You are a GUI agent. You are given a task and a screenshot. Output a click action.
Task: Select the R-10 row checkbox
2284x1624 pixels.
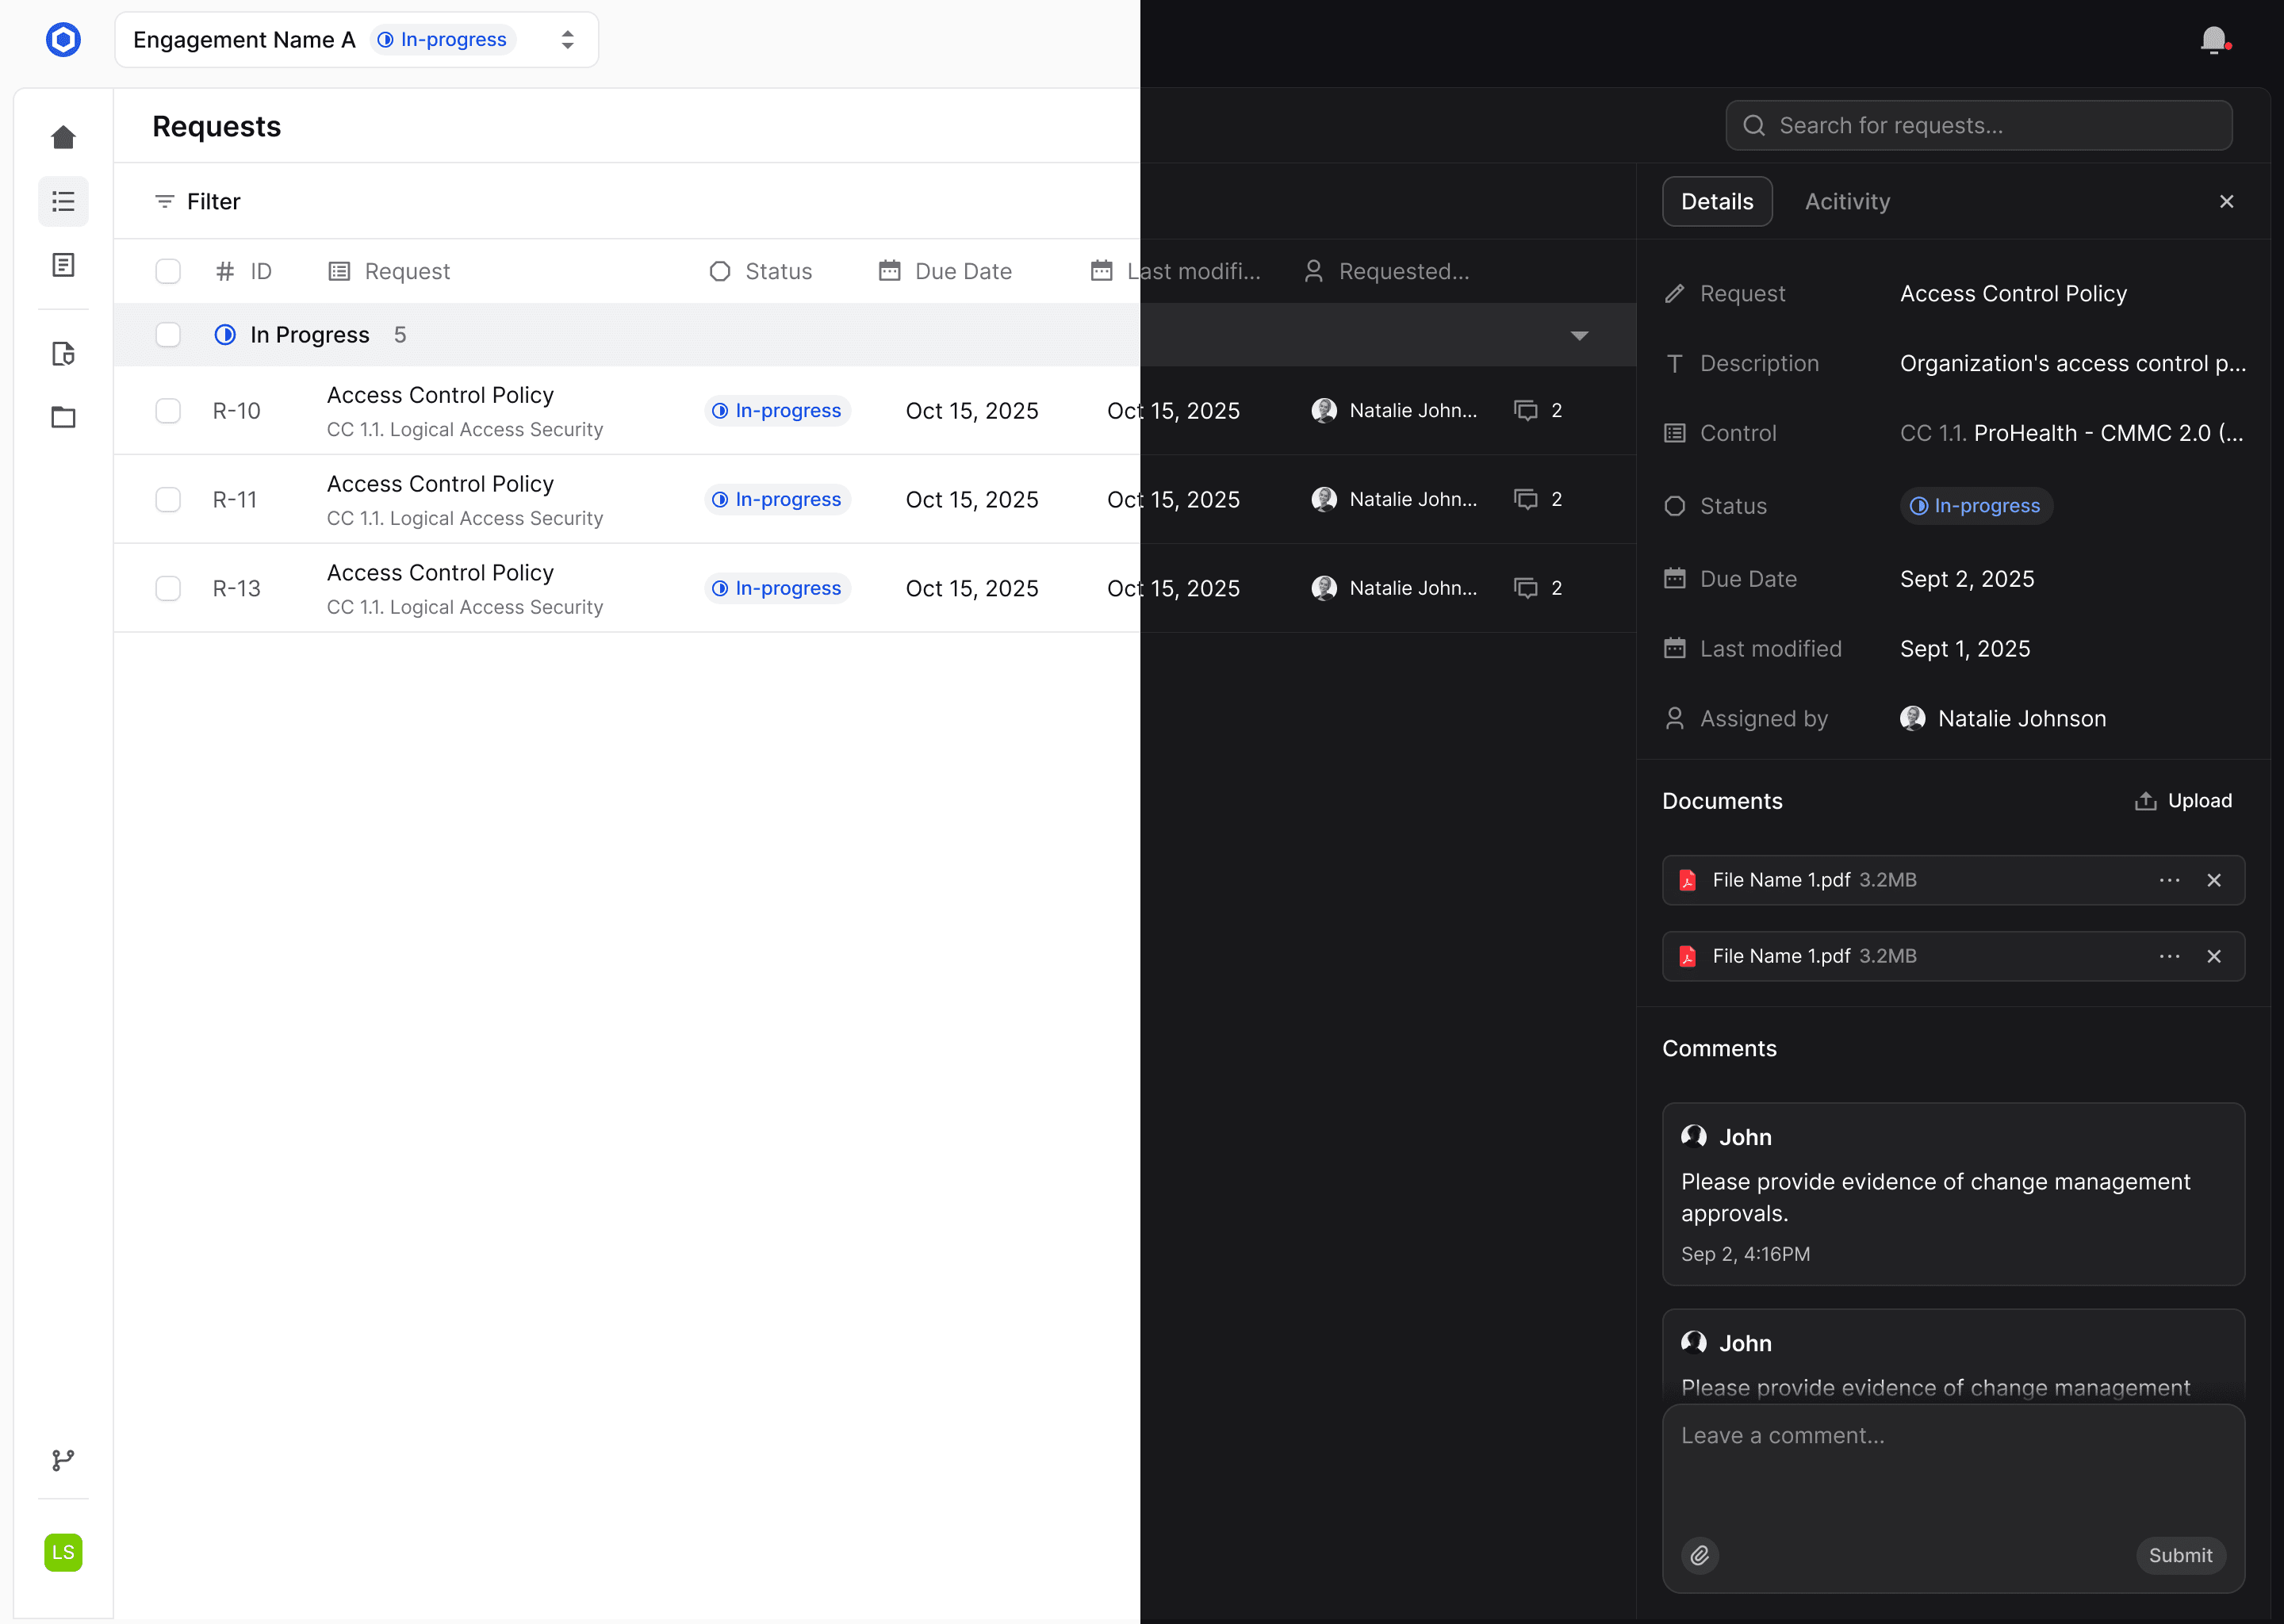[168, 411]
